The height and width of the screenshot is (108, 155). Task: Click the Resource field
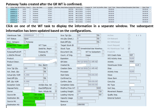(86, 102)
